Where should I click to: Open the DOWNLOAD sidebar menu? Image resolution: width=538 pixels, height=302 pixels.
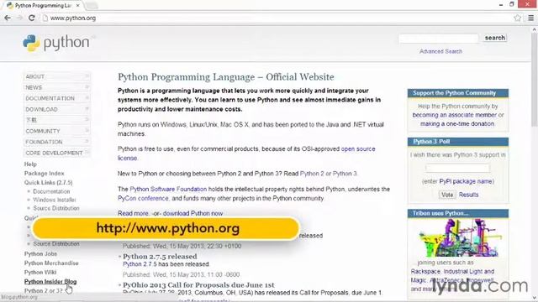[56, 109]
